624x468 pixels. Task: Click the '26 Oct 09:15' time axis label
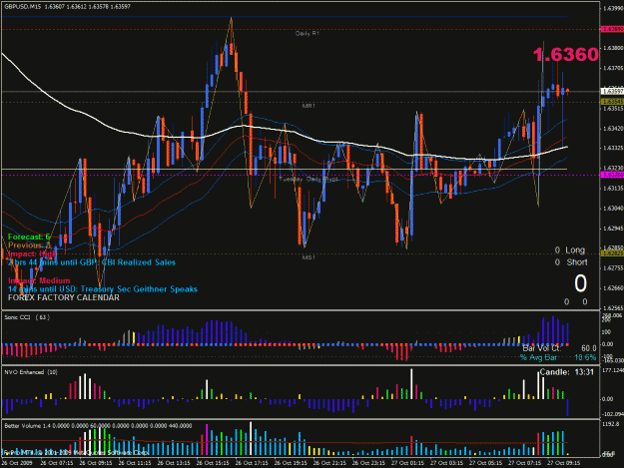[96, 463]
